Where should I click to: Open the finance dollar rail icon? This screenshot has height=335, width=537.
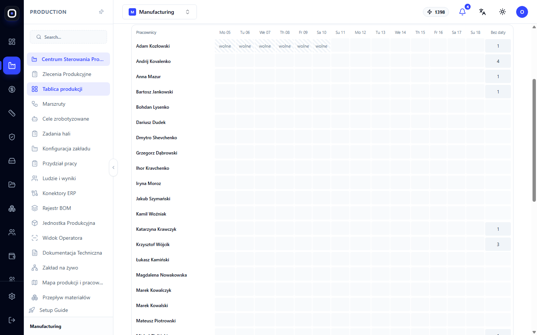(x=12, y=89)
